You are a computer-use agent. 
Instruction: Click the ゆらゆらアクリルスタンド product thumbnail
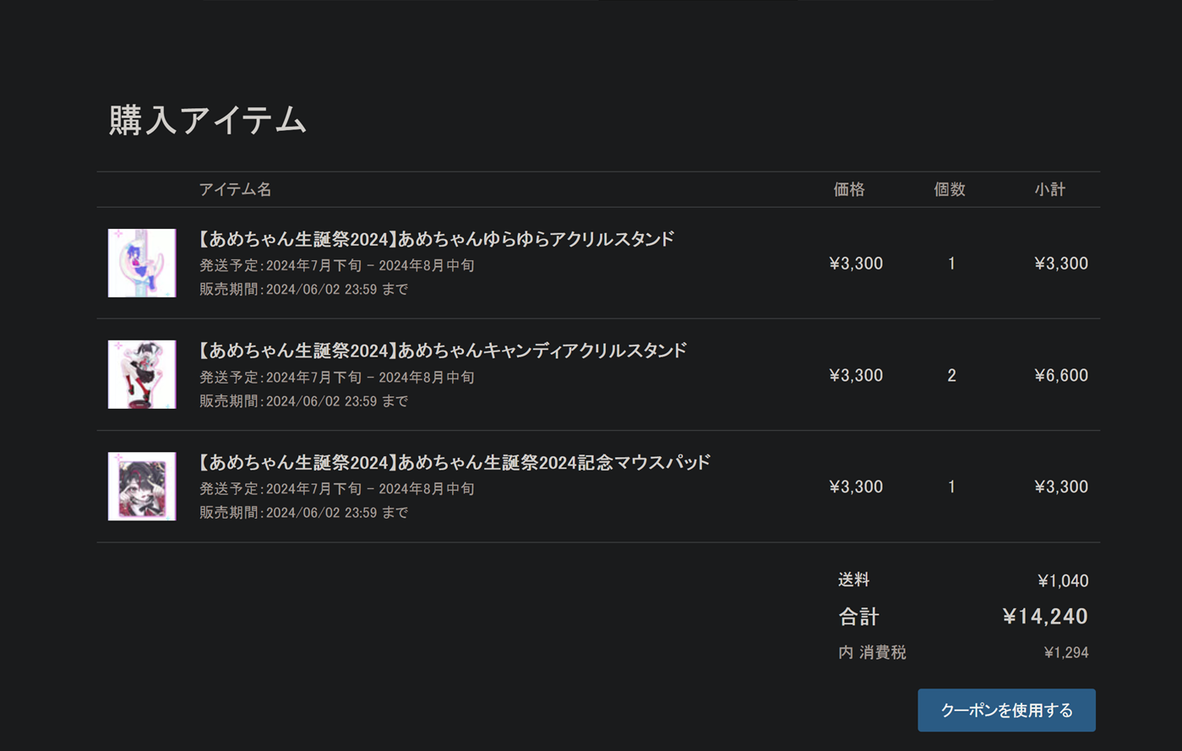142,263
